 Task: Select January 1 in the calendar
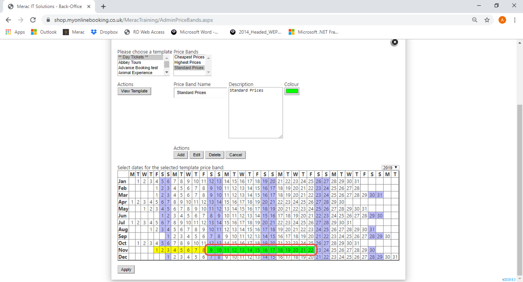coord(138,182)
